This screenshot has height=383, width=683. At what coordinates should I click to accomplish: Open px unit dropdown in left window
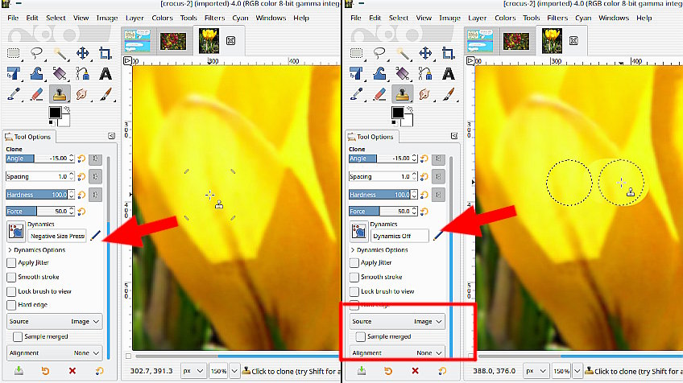pyautogui.click(x=193, y=371)
